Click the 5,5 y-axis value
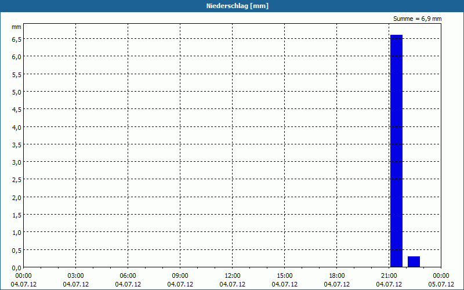 pos(16,75)
